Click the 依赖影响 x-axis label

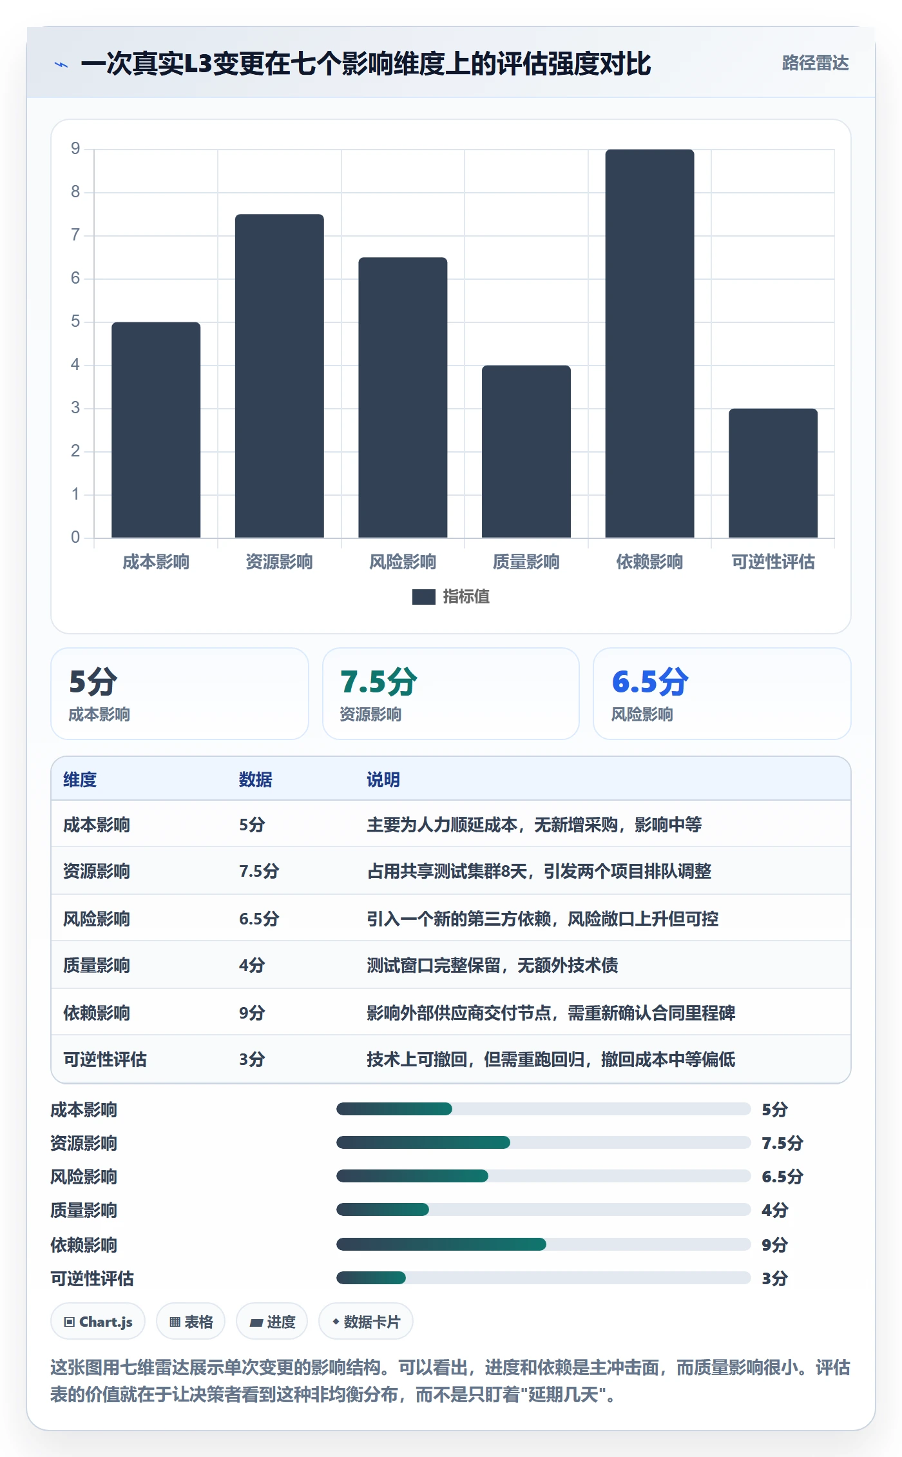(649, 562)
